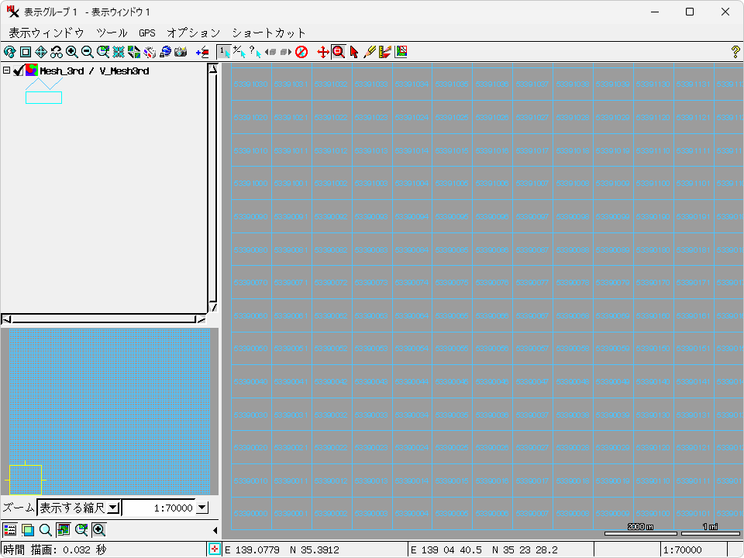Viewport: 744px width, 558px height.
Task: Click the Redraw icon in the toolbar
Action: point(10,52)
